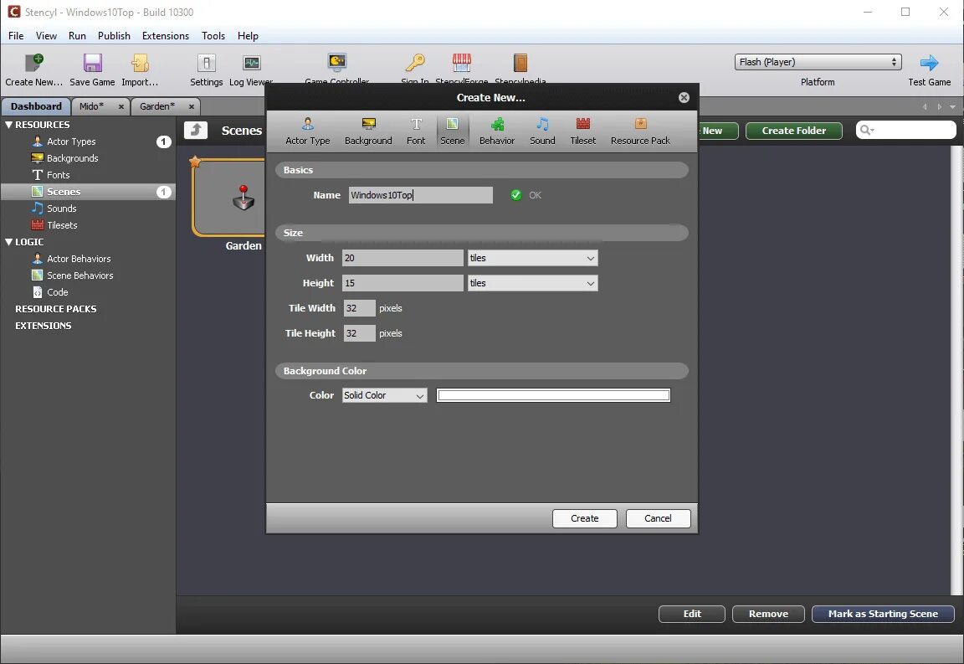This screenshot has width=964, height=664.
Task: Choose Font in Create New dialog
Action: click(416, 131)
